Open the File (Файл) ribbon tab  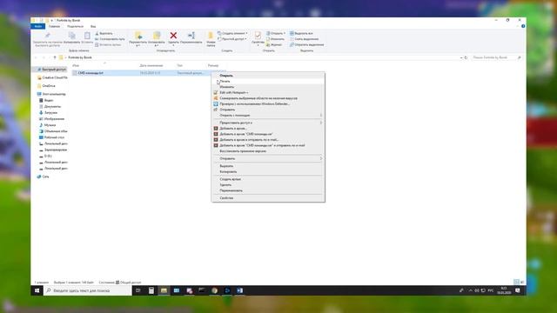pyautogui.click(x=37, y=26)
